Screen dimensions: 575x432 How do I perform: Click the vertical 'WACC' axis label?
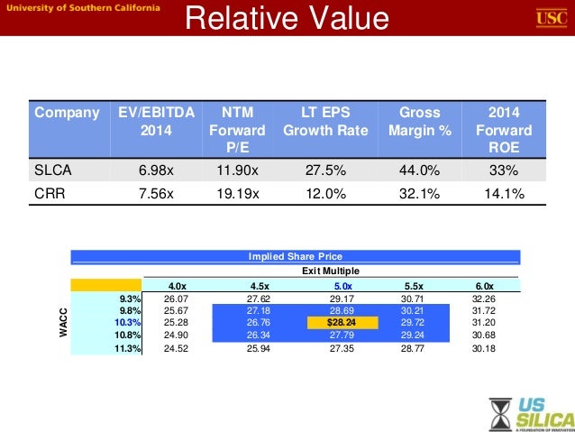click(63, 322)
